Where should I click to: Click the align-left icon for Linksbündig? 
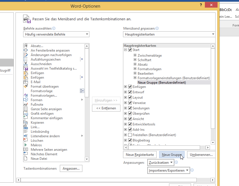coord(26,132)
